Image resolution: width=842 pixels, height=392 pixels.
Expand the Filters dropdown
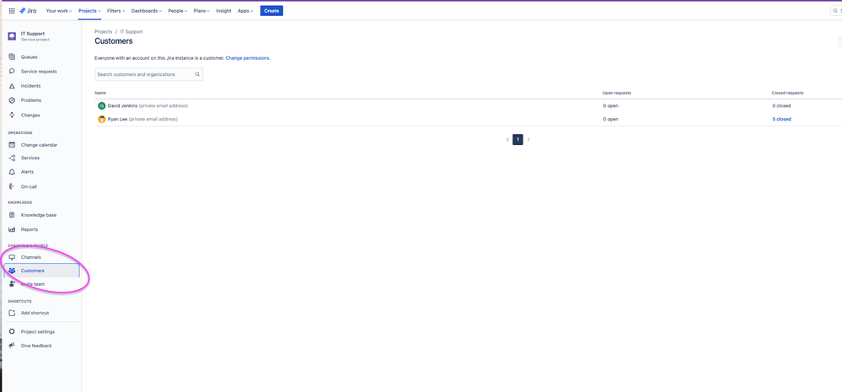pos(116,11)
